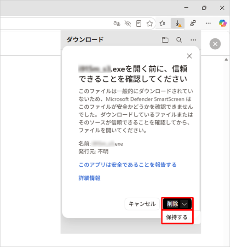Open immersive reader icon in address bar
The height and width of the screenshot is (247, 230).
pyautogui.click(x=138, y=24)
